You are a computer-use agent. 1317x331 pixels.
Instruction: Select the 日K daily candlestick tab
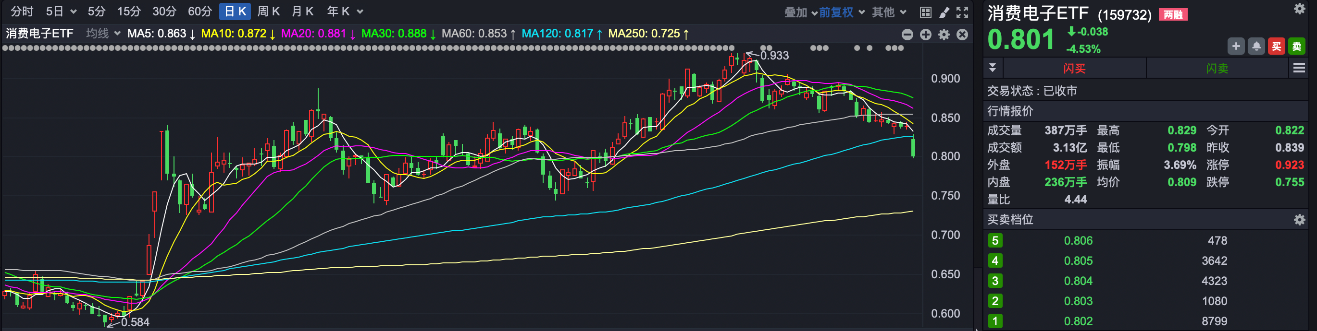[235, 11]
